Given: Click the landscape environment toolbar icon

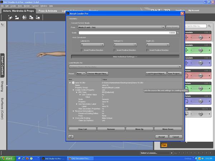Looking at the screenshot, I should pos(17,18).
